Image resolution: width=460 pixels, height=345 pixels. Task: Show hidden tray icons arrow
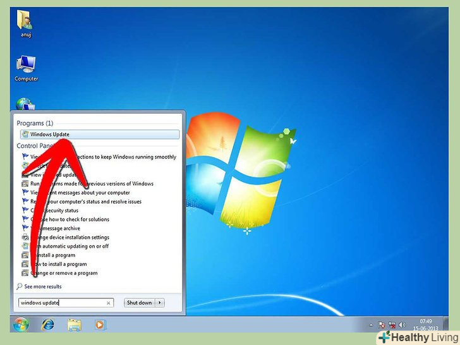(x=371, y=325)
